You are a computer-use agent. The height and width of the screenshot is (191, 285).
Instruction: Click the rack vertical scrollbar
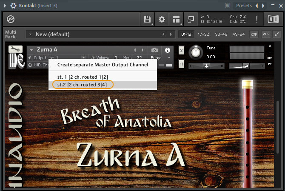[277, 127]
